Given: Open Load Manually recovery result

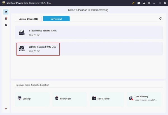Looking at the screenshot, I should 144,99.
